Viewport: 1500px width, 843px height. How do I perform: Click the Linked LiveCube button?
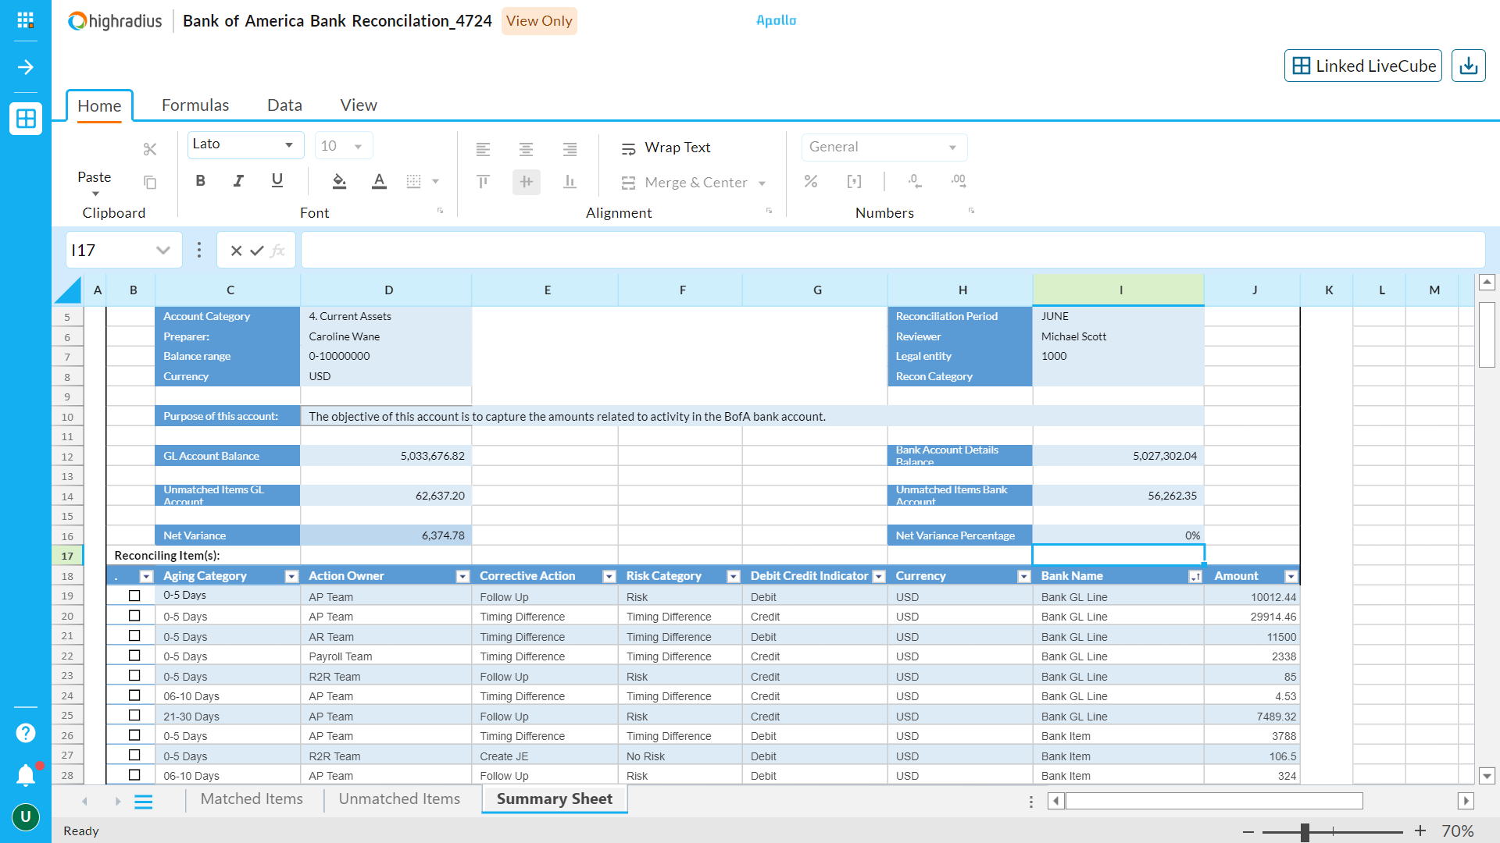point(1363,66)
